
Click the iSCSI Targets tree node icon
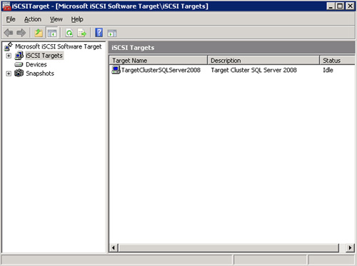tap(19, 56)
